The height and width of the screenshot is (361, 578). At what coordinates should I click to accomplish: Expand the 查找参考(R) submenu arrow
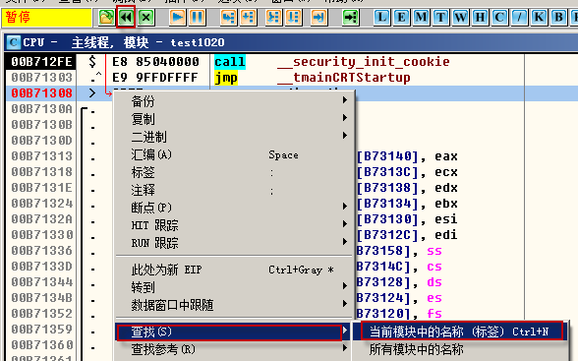click(345, 348)
